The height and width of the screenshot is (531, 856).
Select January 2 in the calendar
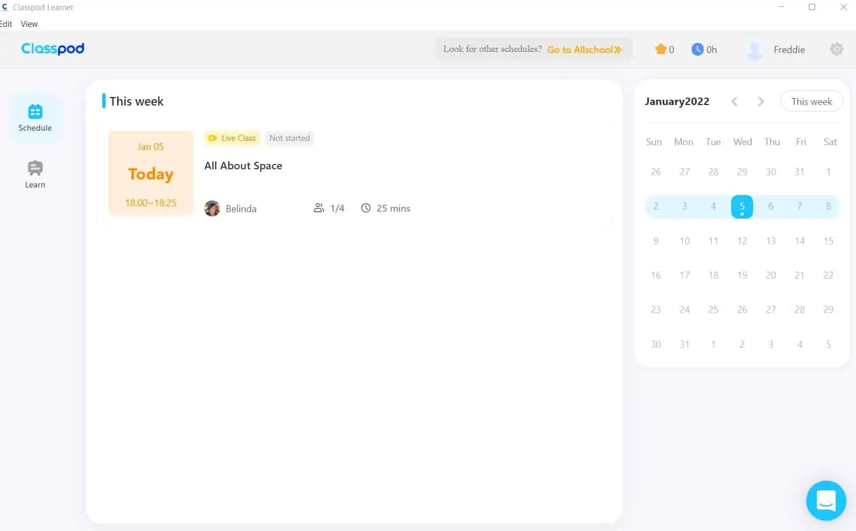[656, 206]
